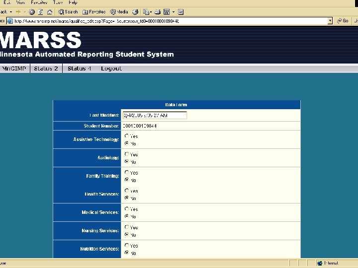The height and width of the screenshot is (268, 358).
Task: Click the Family Training label
Action: [x=102, y=176]
